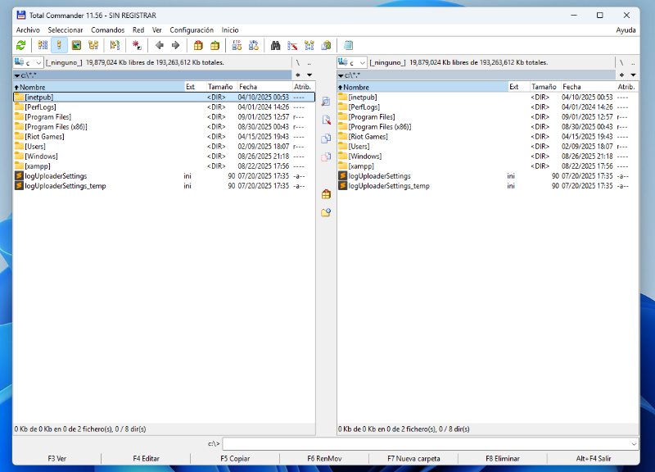The width and height of the screenshot is (655, 472).
Task: Open the multi-rename tool icon
Action: tap(292, 45)
